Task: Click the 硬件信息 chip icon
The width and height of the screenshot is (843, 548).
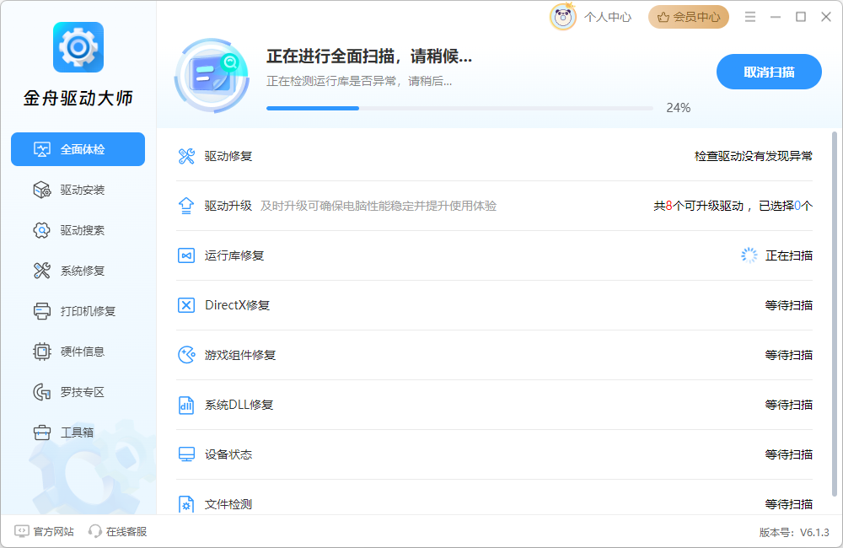Action: (42, 352)
